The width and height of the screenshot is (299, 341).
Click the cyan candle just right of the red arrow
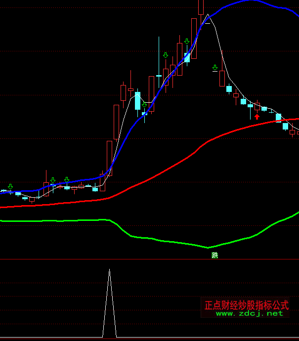(264, 108)
